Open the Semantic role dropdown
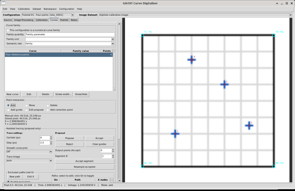Image resolution: width=295 pixels, height=191 pixels. click(x=113, y=44)
